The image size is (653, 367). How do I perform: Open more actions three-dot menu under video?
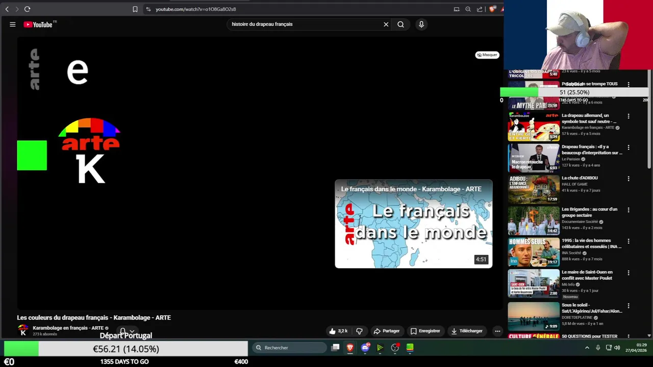[x=497, y=331]
